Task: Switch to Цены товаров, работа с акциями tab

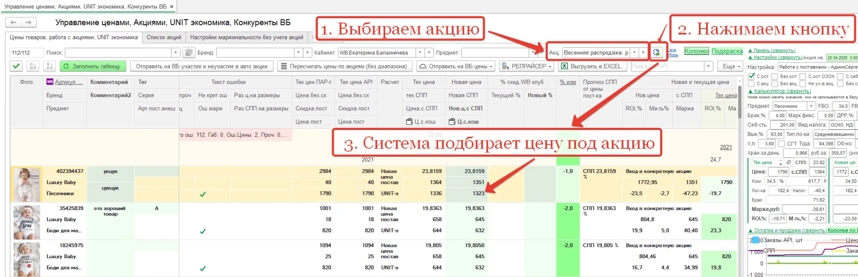Action: click(74, 38)
